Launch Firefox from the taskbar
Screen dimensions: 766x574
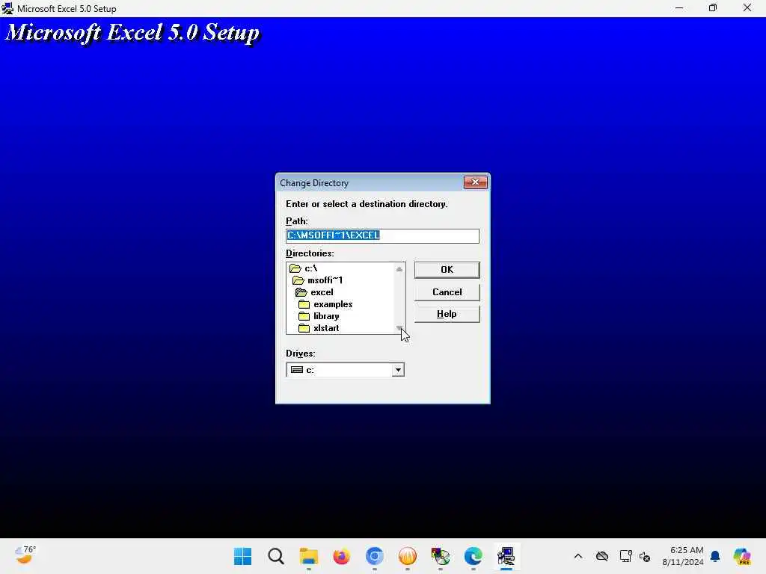pos(341,556)
